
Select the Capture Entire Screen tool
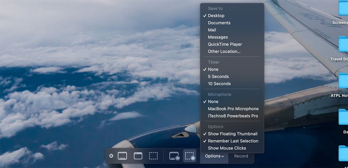(x=122, y=156)
